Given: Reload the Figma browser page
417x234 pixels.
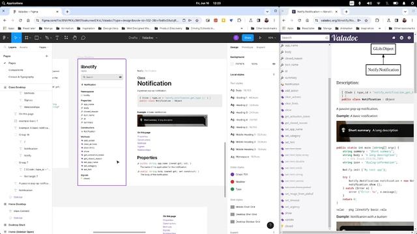Looking at the screenshot, I should [20, 20].
